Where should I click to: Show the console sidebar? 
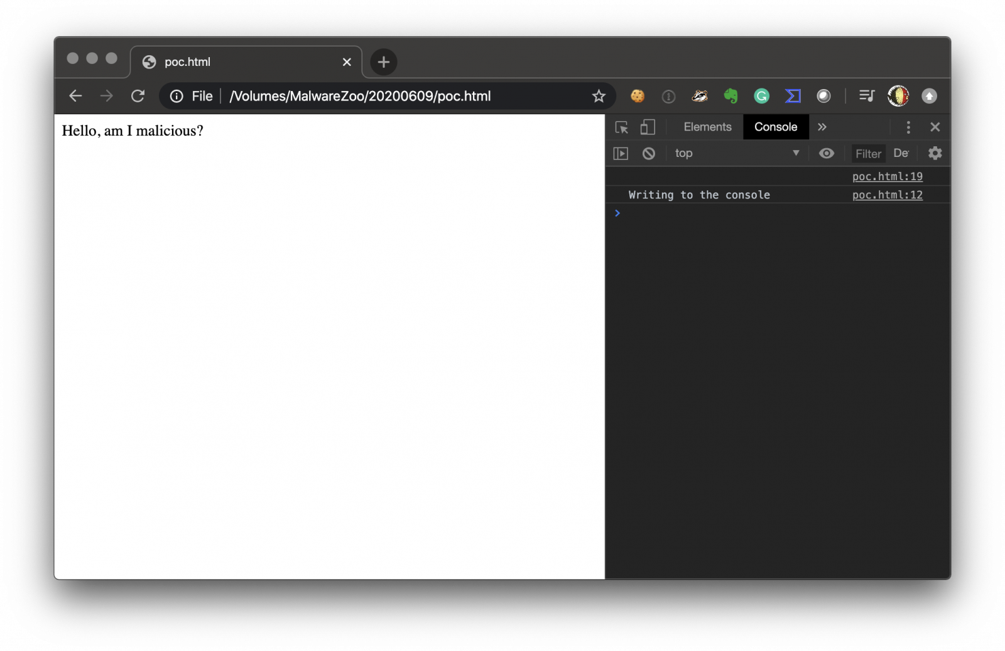(x=621, y=153)
